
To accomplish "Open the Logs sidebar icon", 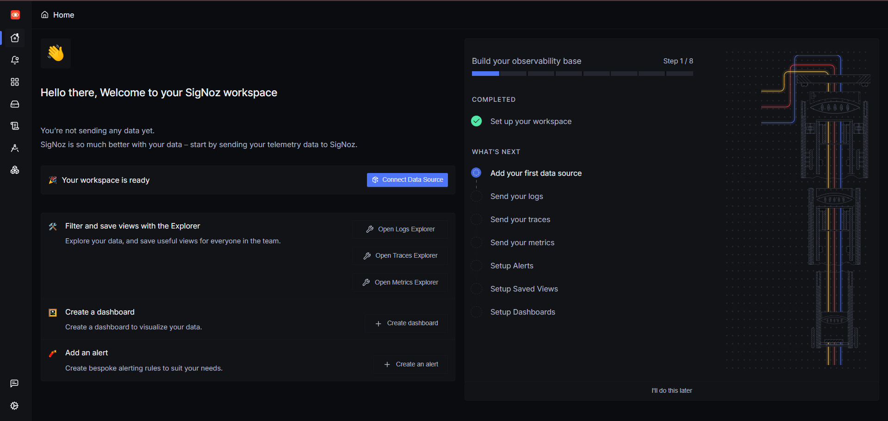I will 15,126.
